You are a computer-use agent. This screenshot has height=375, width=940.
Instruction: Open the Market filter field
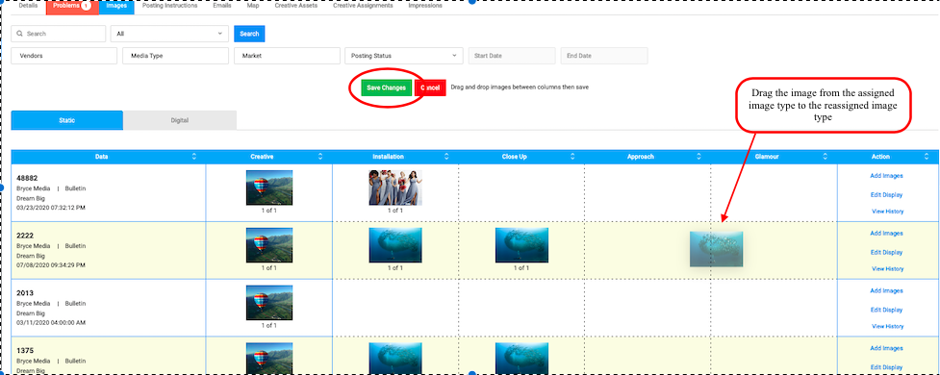pyautogui.click(x=287, y=56)
